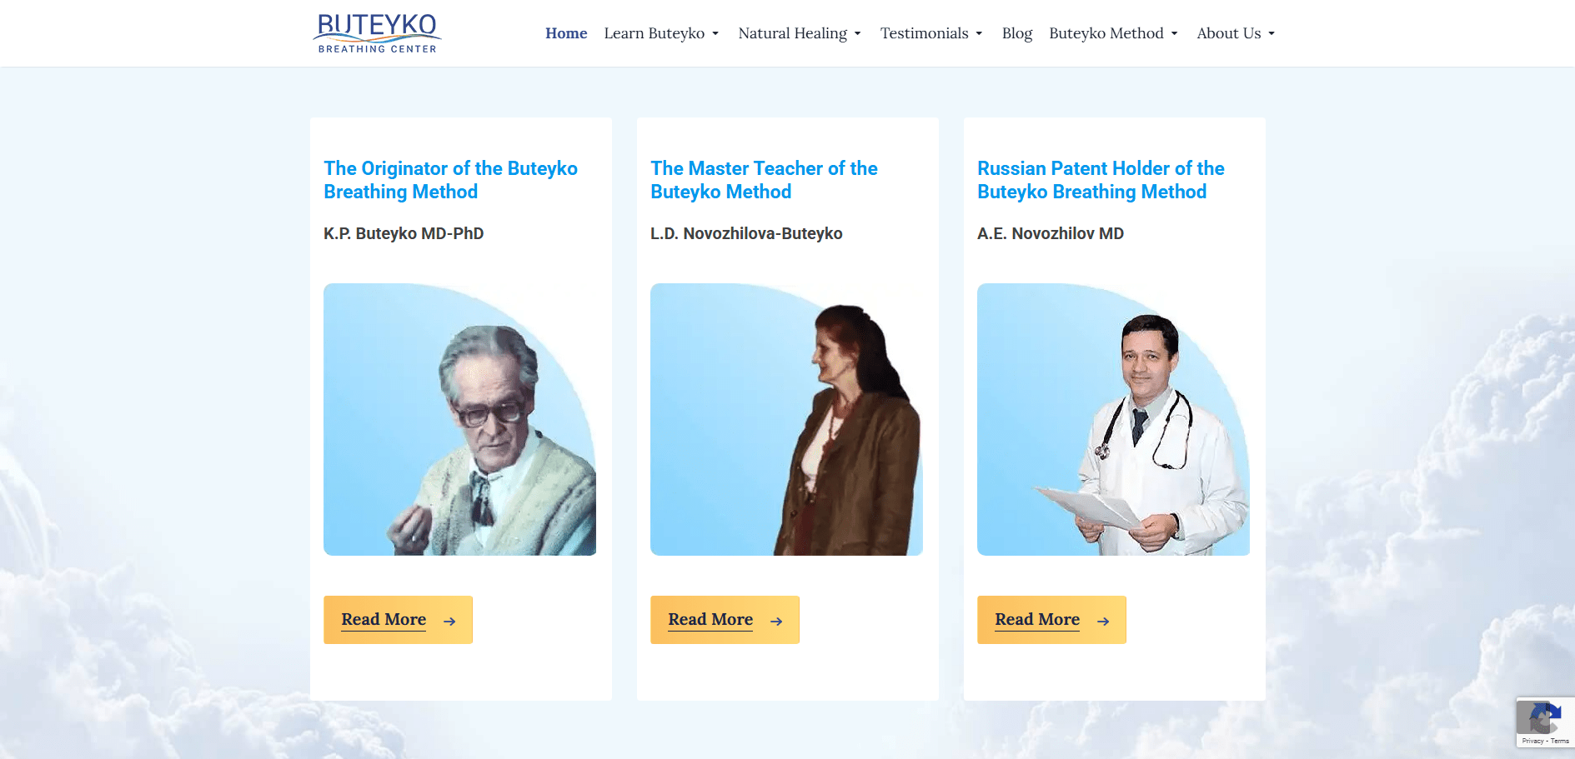Expand the About Us dropdown menu
Viewport: 1575px width, 759px height.
[x=1236, y=33]
